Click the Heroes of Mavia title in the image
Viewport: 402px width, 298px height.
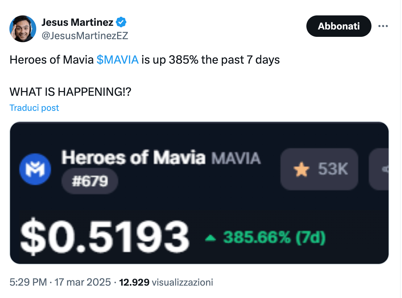(133, 157)
